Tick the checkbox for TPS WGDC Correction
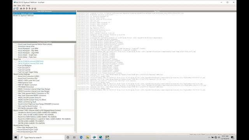This screenshot has height=140, width=249. [x=16, y=87]
